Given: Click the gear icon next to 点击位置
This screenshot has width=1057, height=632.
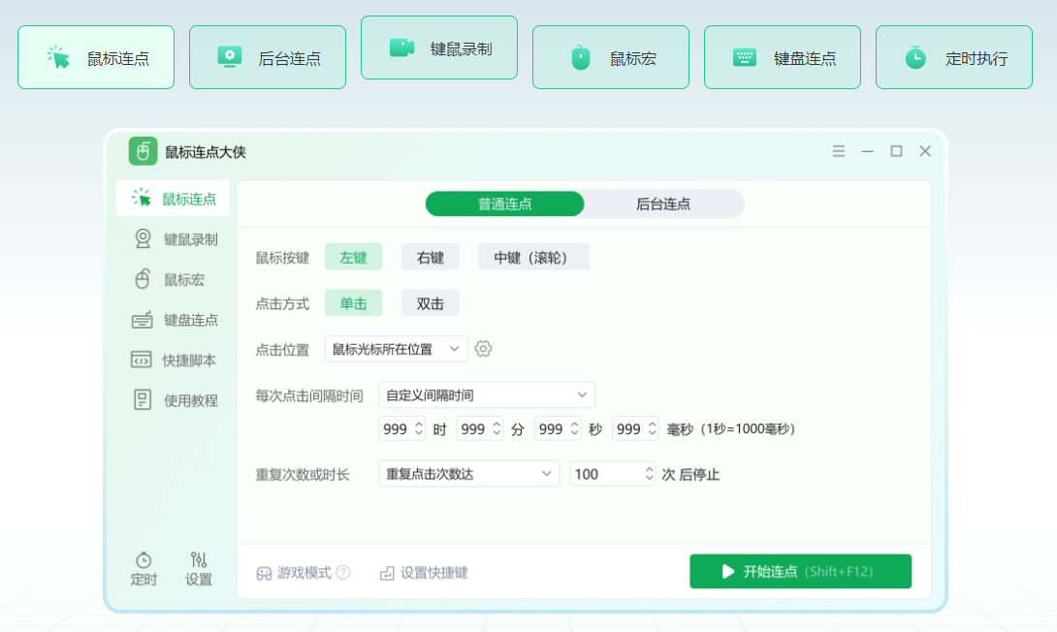Looking at the screenshot, I should [483, 348].
